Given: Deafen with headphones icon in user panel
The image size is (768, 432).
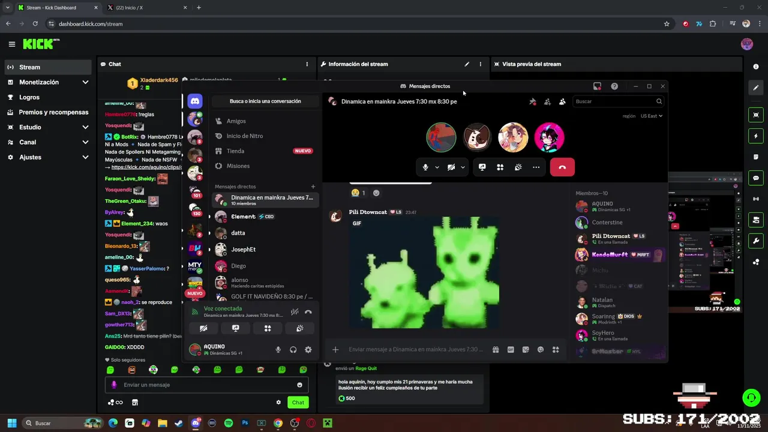Looking at the screenshot, I should click(x=293, y=350).
